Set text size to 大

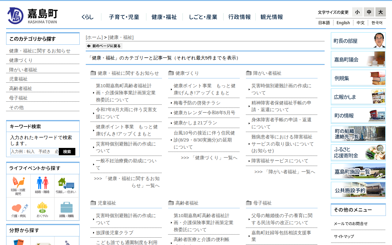381,12
